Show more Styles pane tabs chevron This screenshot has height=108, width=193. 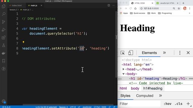pos(160,96)
